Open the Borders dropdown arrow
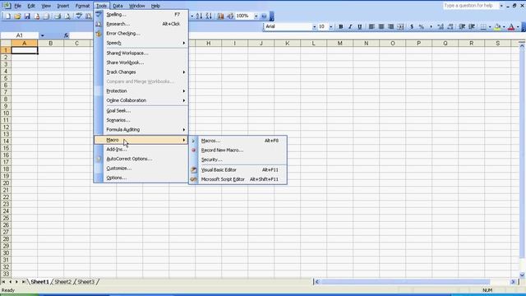Screen dimensions: 526x296 point(490,26)
